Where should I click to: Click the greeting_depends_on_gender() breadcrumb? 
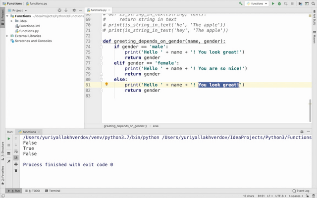click(x=125, y=126)
